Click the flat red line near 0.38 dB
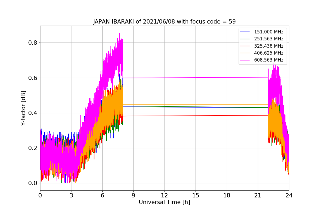The height and width of the screenshot is (214, 321). [x=196, y=116]
